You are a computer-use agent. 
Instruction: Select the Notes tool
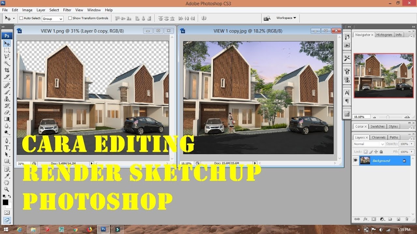click(7, 169)
